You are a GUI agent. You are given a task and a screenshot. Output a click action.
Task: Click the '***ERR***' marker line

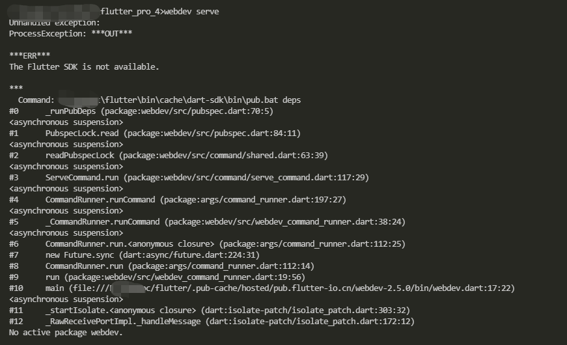point(30,56)
